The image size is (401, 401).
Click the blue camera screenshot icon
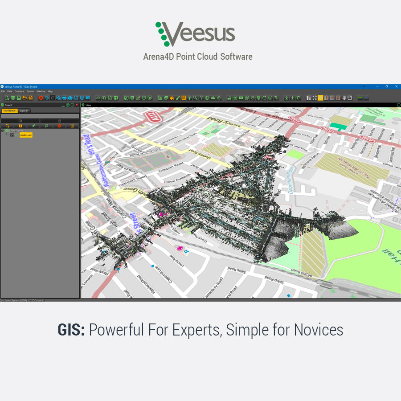[70, 98]
